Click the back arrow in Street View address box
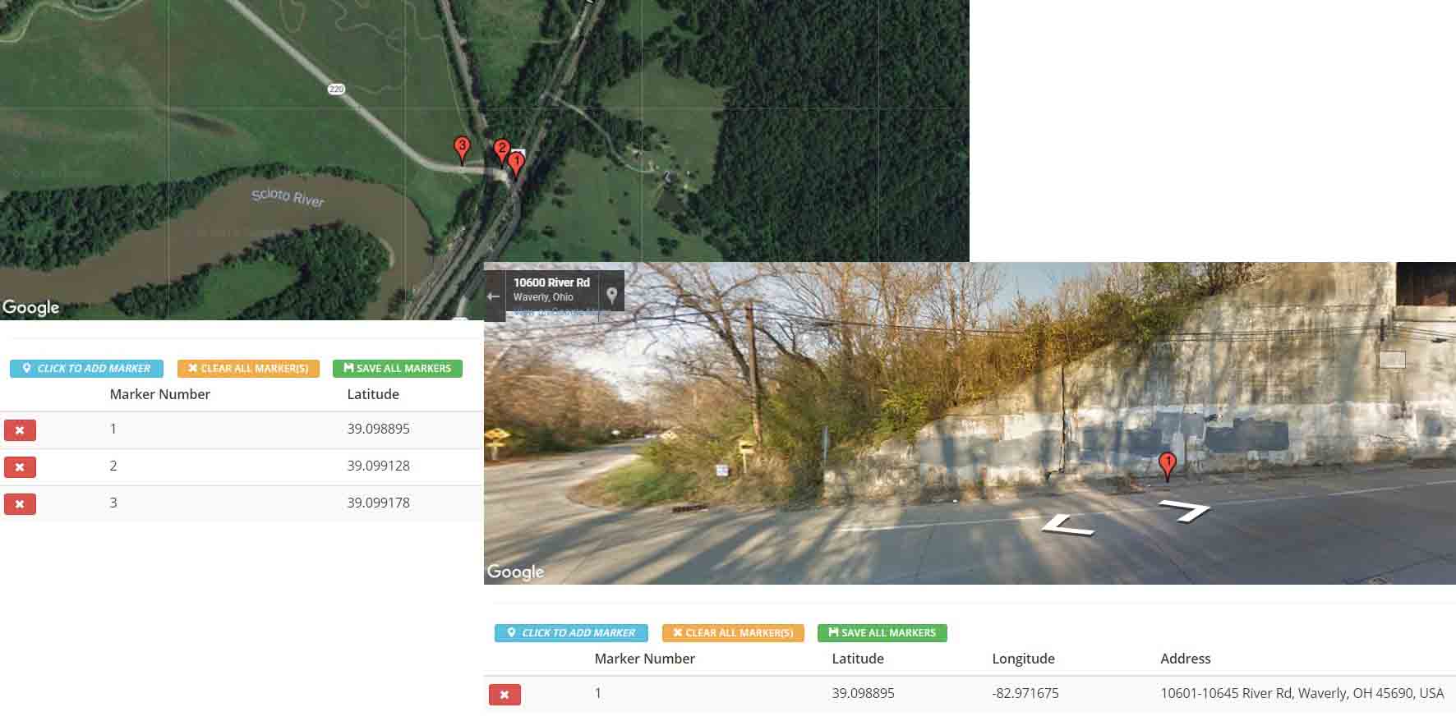The height and width of the screenshot is (721, 1456). [x=493, y=296]
